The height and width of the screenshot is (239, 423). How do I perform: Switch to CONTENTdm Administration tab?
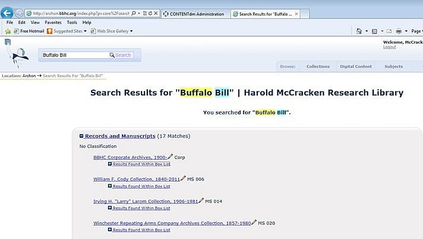[x=196, y=14]
